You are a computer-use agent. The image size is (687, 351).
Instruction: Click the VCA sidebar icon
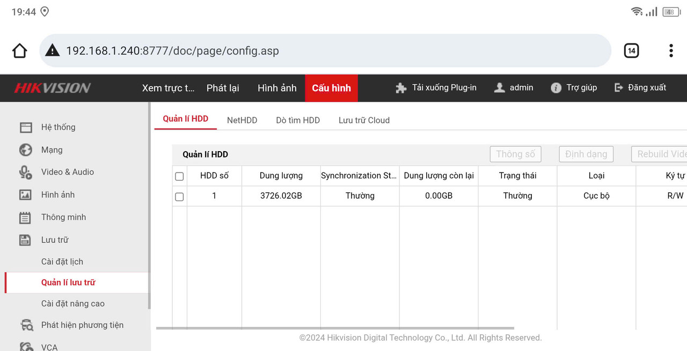26,347
